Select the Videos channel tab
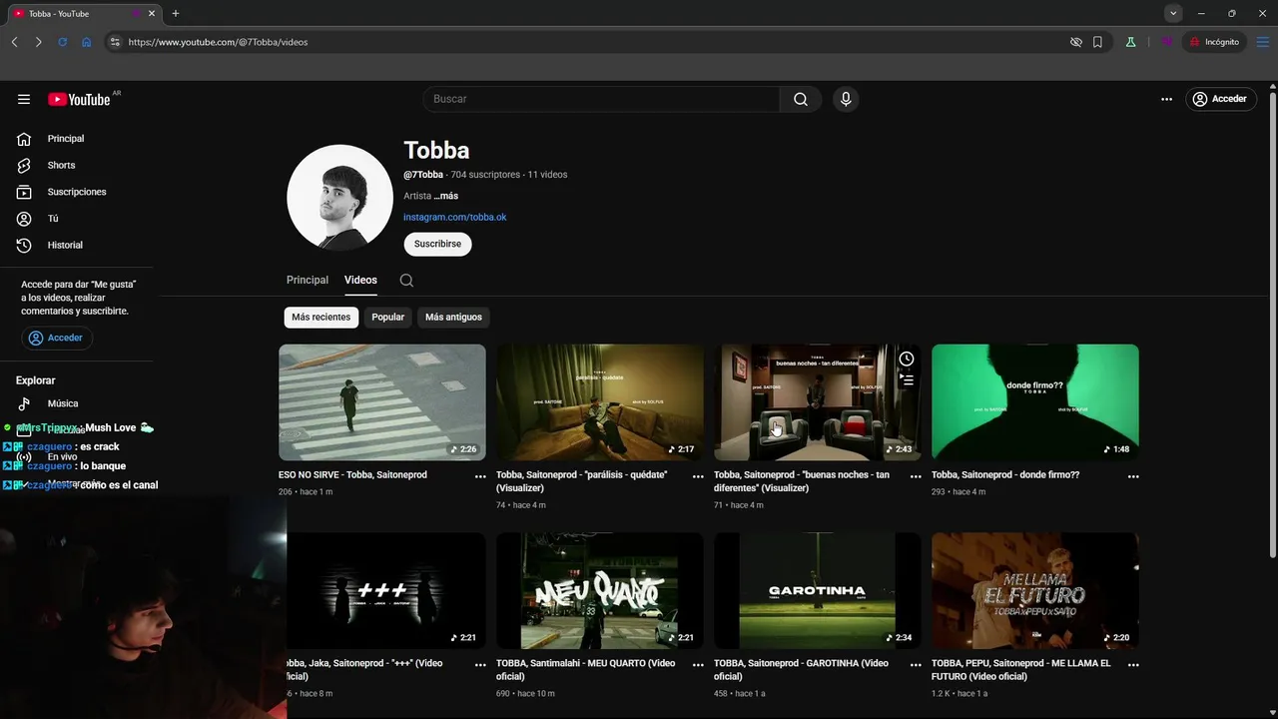 (x=360, y=281)
